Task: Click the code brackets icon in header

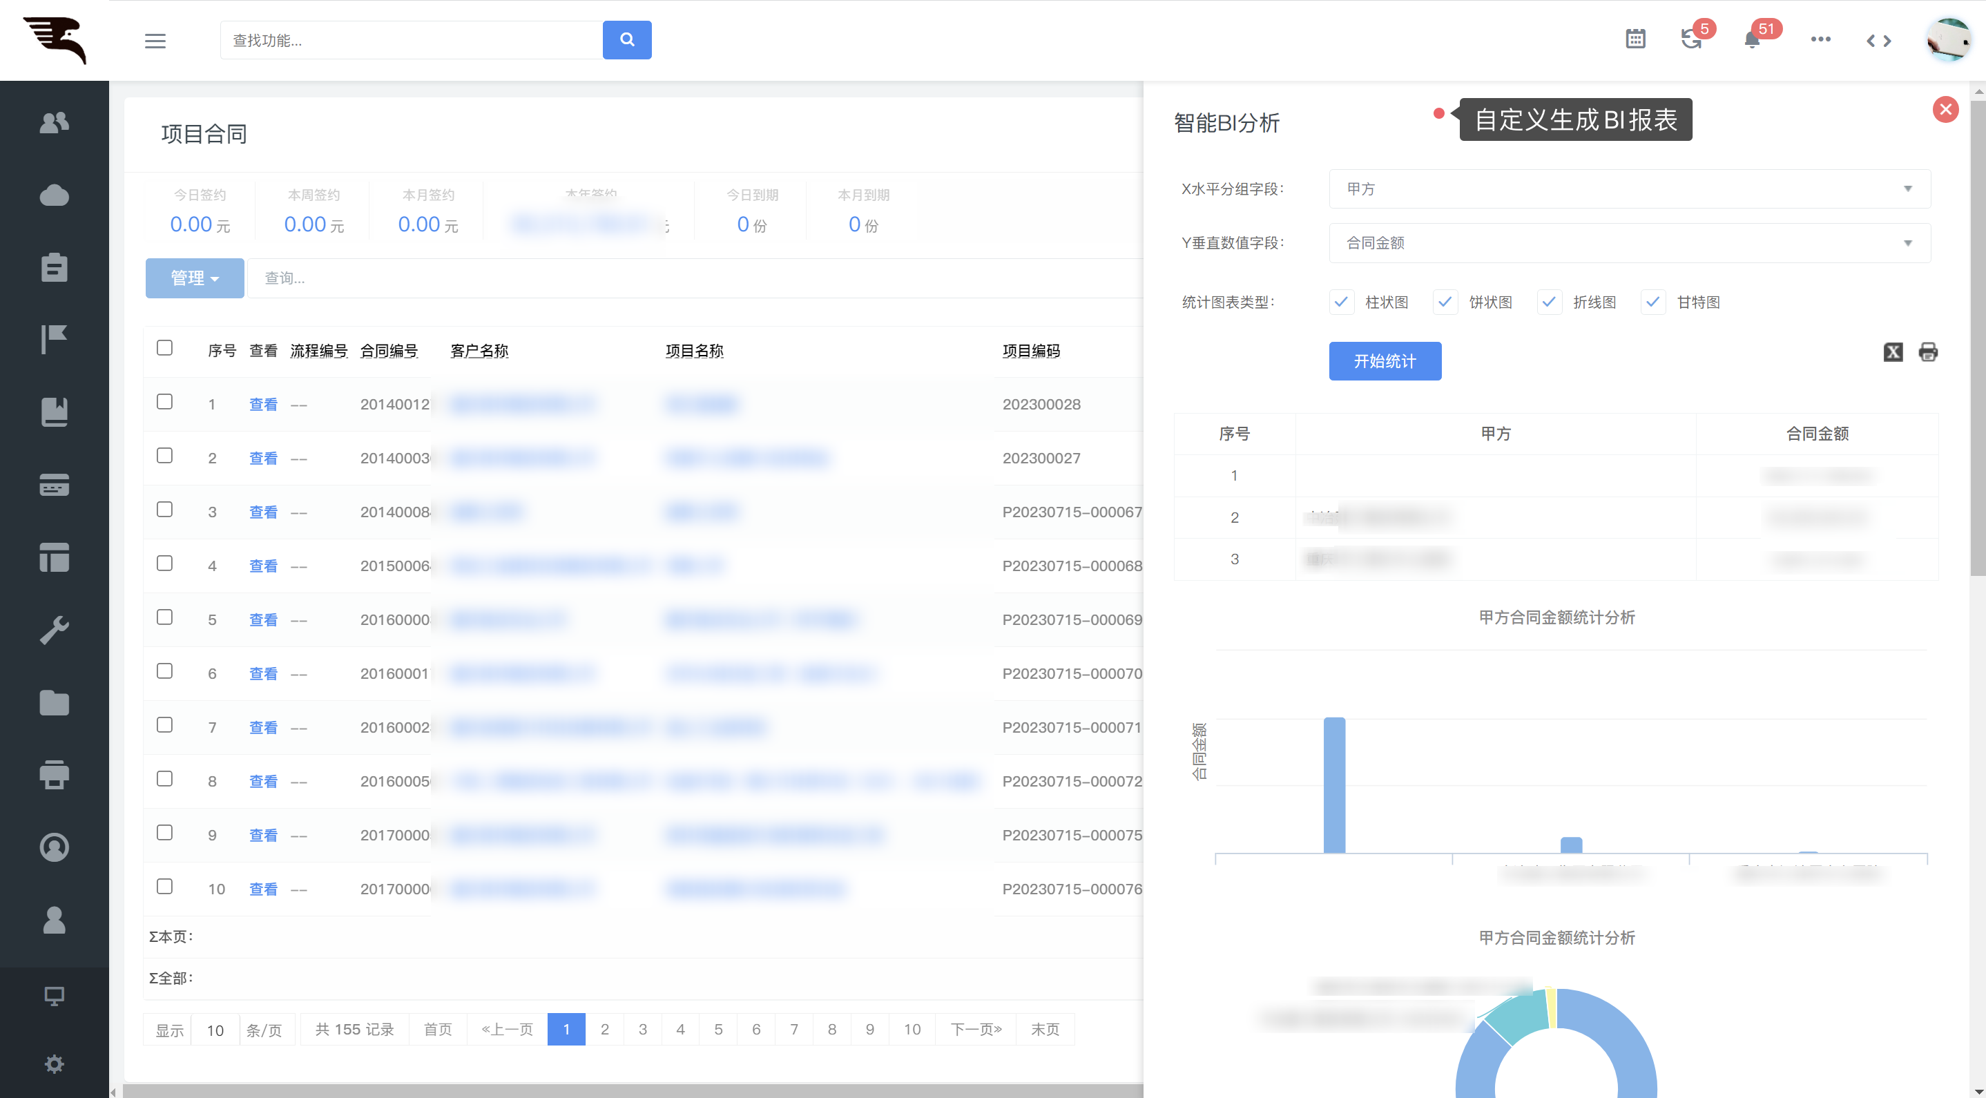Action: tap(1878, 41)
